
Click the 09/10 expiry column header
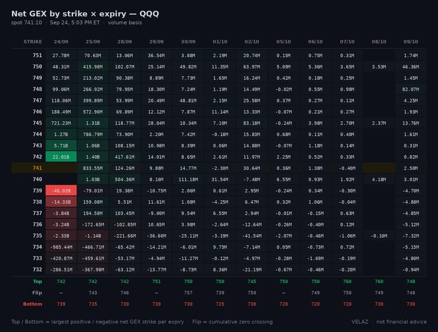[411, 42]
